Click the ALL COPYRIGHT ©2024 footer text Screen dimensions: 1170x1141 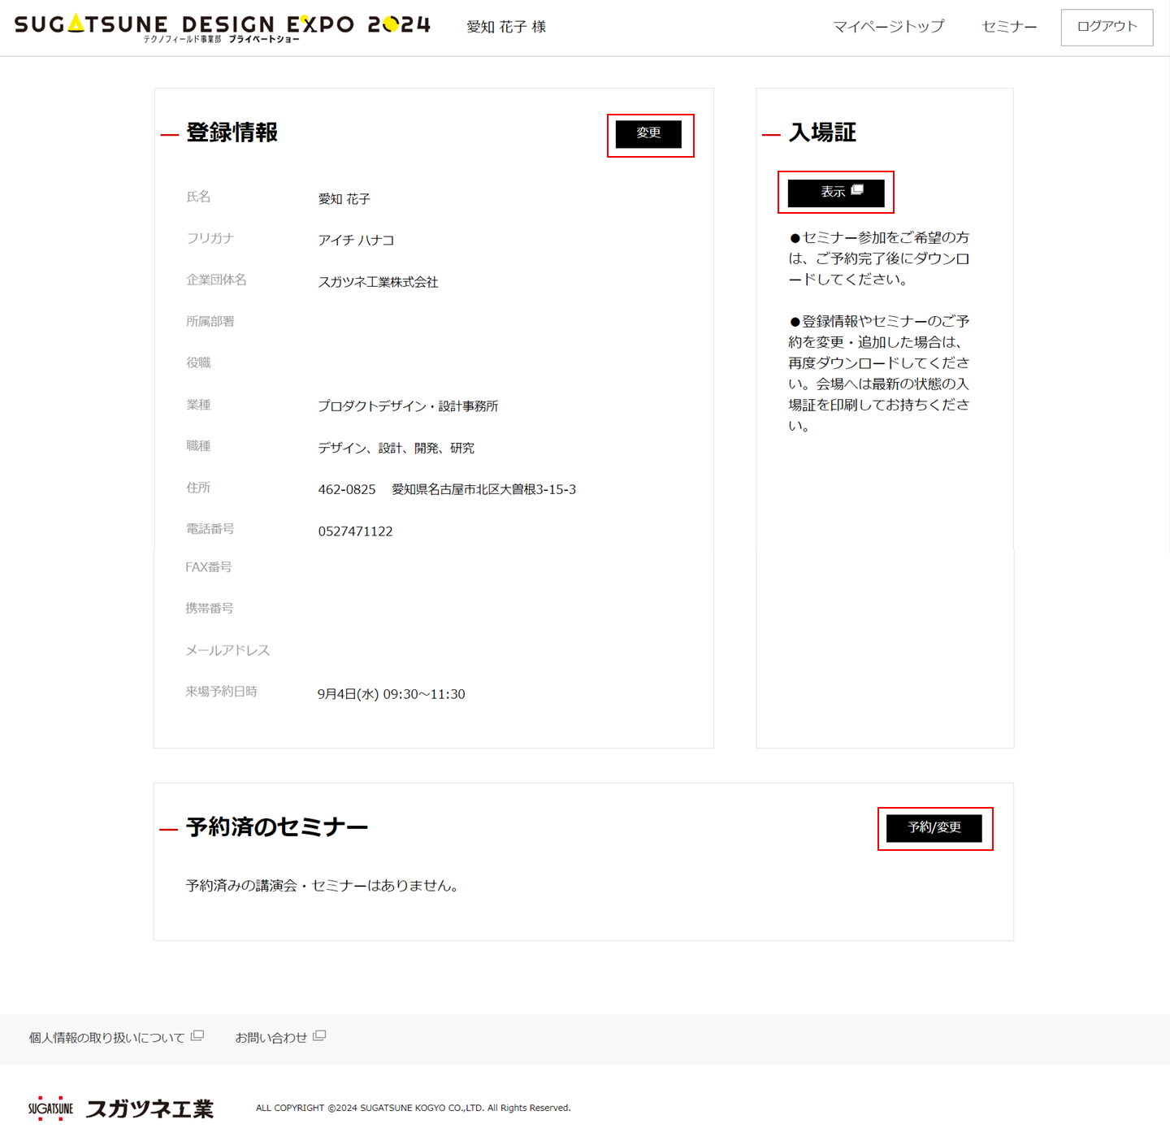coord(414,1108)
